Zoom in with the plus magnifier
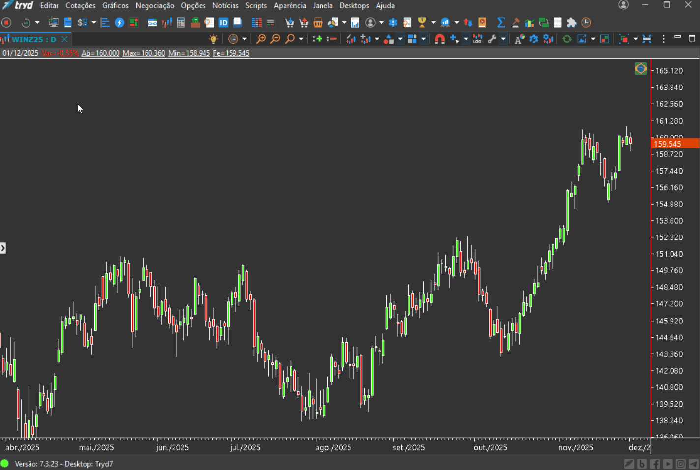The height and width of the screenshot is (470, 700). [261, 39]
